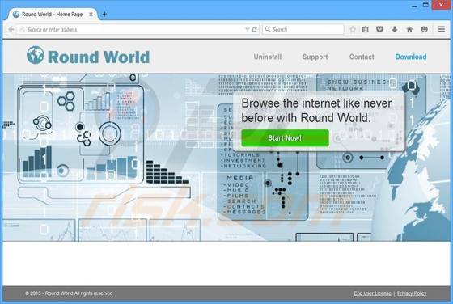Click the Browse the internet like never before text

(x=316, y=111)
